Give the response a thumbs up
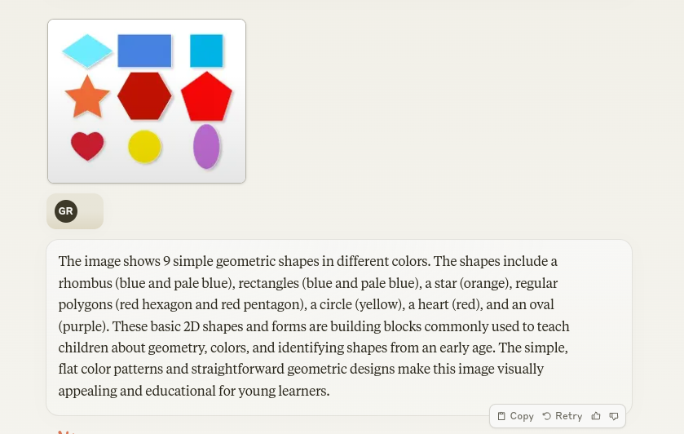The image size is (684, 434). [596, 416]
